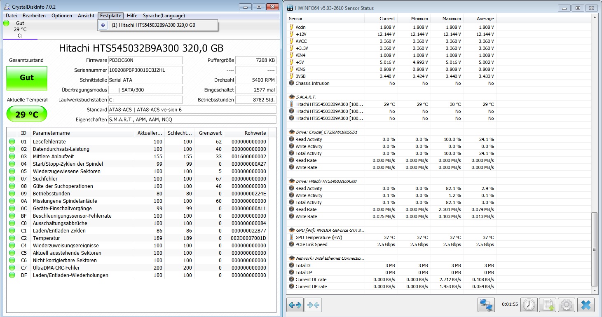Open Festplatte menu
Image resolution: width=602 pixels, height=317 pixels.
(110, 16)
